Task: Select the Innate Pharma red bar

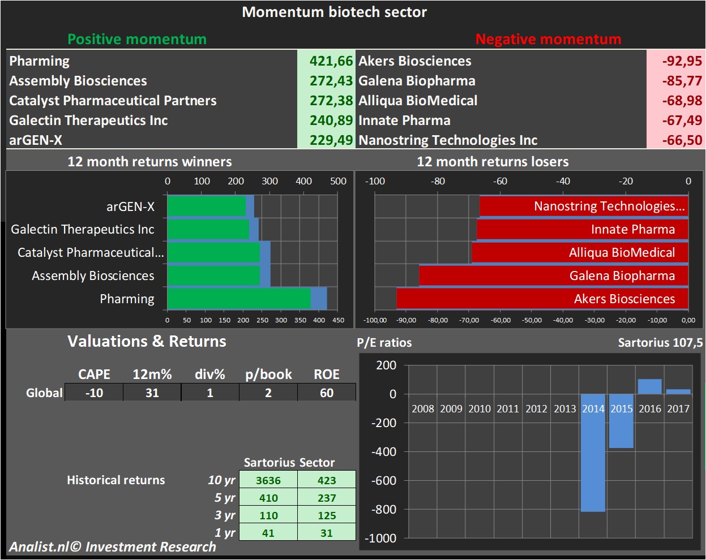Action: [583, 229]
